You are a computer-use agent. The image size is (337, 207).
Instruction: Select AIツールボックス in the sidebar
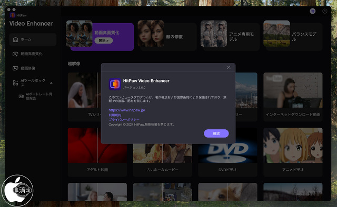click(33, 83)
